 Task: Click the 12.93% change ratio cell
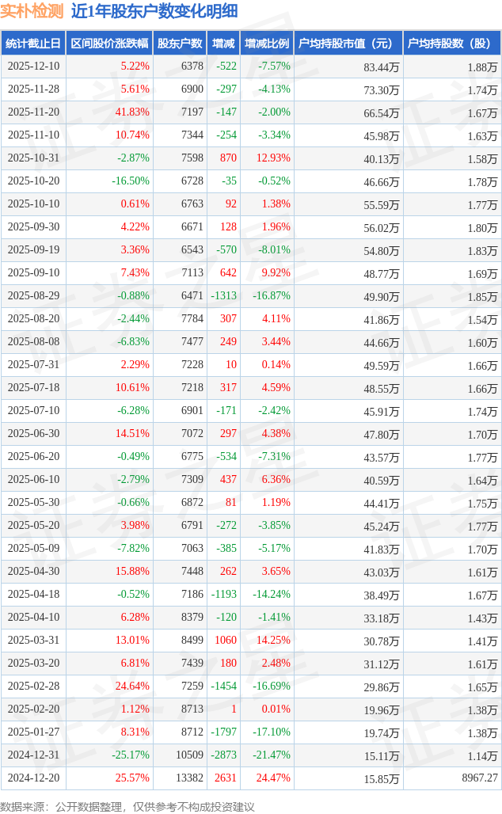[272, 158]
